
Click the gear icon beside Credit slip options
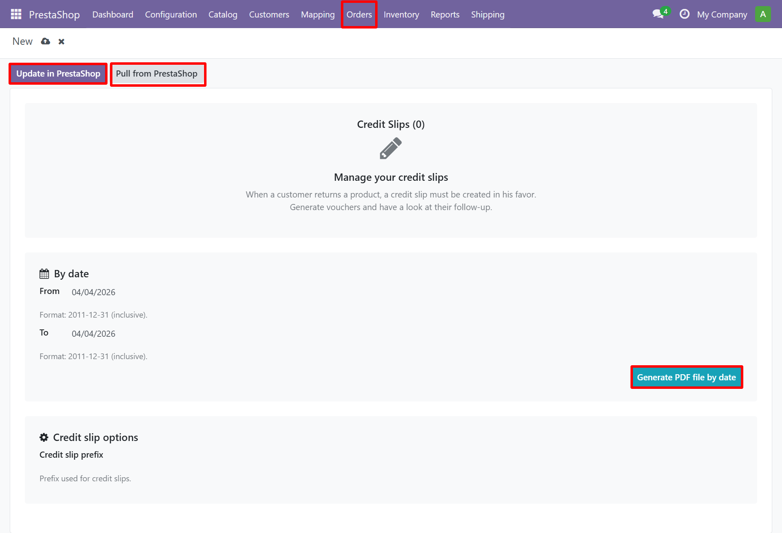coord(44,437)
